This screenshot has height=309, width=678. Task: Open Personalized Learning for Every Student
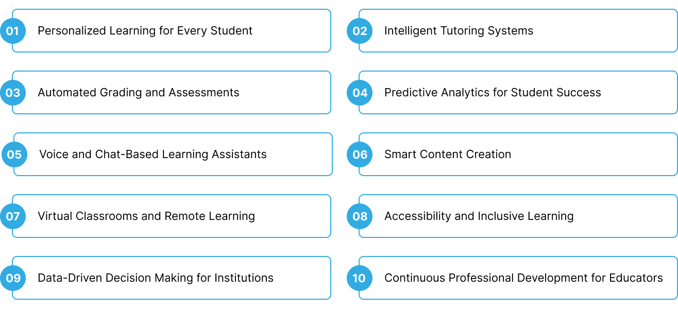(x=145, y=31)
